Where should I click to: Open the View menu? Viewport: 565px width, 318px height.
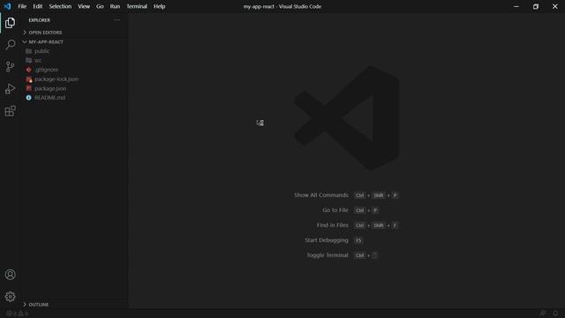click(84, 6)
